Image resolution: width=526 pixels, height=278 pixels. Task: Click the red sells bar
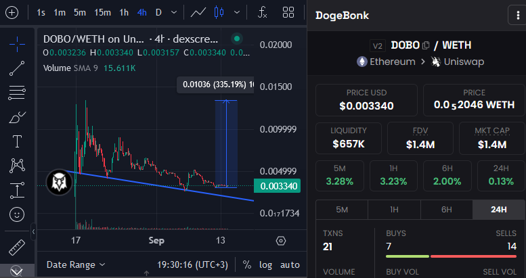[473, 256]
